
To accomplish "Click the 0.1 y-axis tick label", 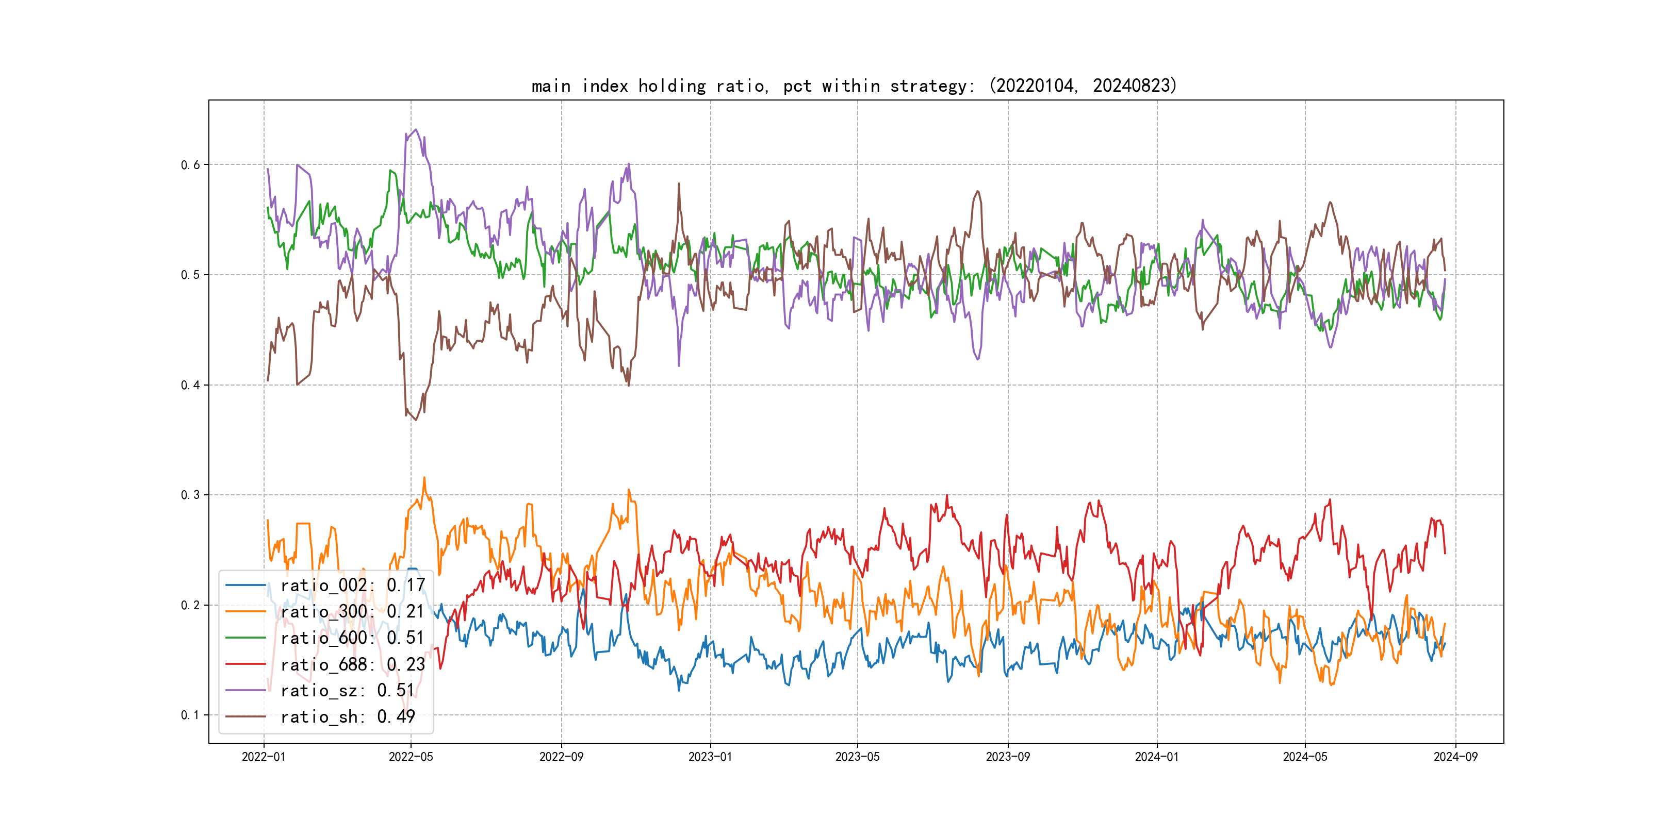I will click(190, 715).
